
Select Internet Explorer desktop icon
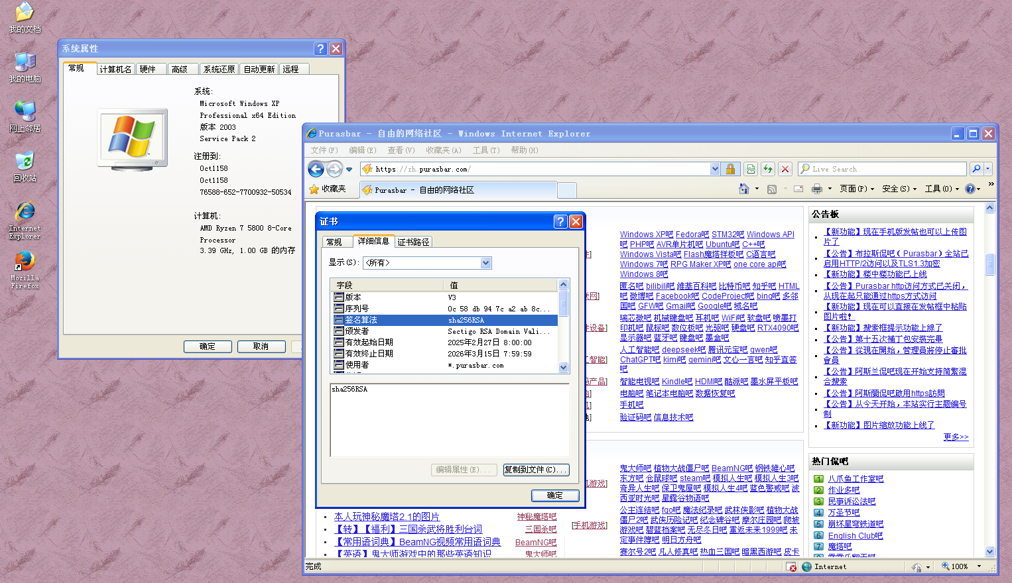tap(25, 221)
